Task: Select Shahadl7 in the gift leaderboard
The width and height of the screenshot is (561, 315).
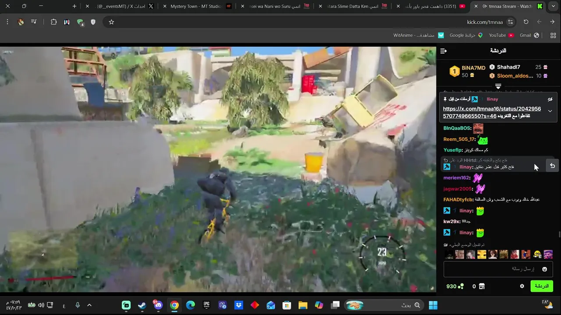Action: (508, 67)
